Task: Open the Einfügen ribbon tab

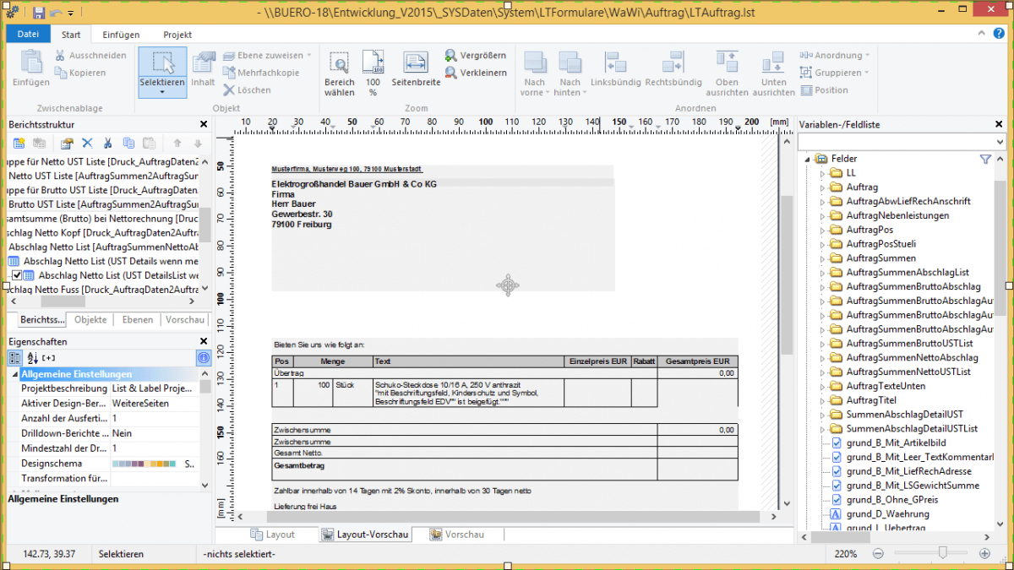Action: [121, 35]
